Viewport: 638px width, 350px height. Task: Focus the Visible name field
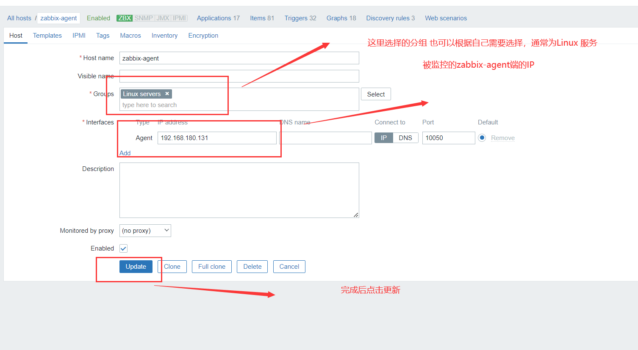pyautogui.click(x=239, y=76)
